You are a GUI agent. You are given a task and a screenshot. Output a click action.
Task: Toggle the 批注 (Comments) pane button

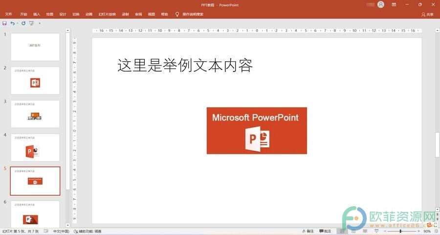325,231
